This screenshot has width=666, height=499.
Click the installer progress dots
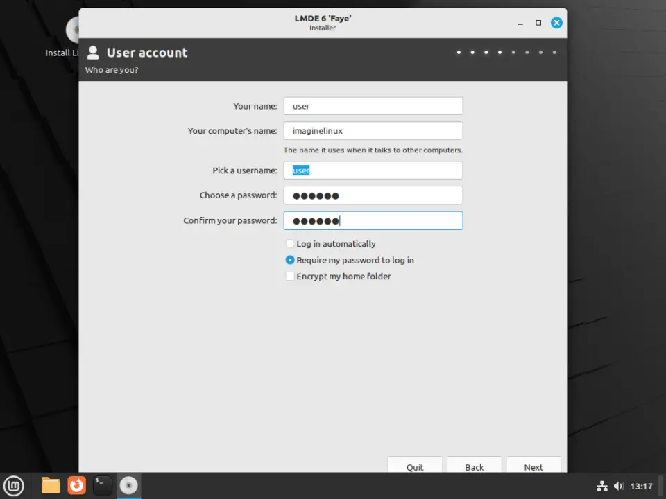(506, 52)
